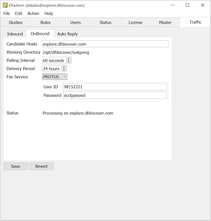Switch to the Studies tab
This screenshot has width=211, height=221.
(15, 22)
